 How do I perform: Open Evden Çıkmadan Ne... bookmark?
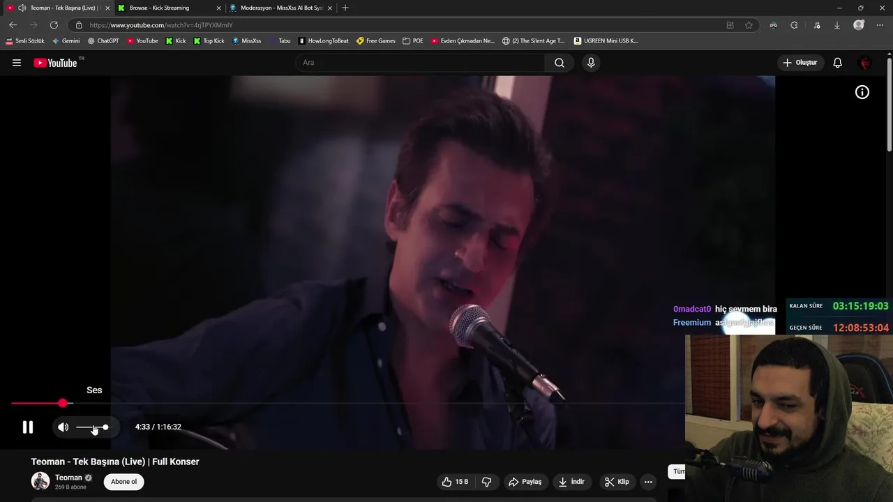tap(463, 40)
